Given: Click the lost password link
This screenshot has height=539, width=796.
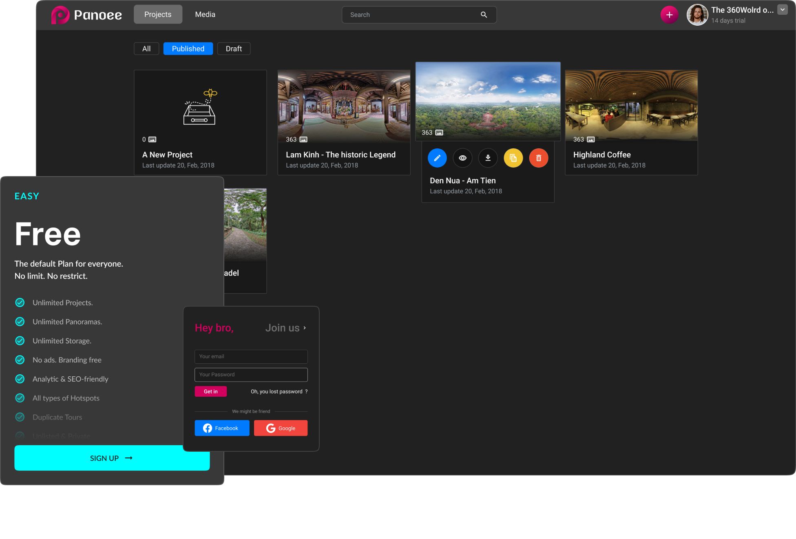Looking at the screenshot, I should pos(279,391).
